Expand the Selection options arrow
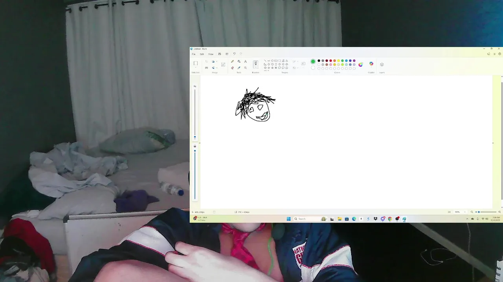Image resolution: width=503 pixels, height=282 pixels. pyautogui.click(x=196, y=67)
